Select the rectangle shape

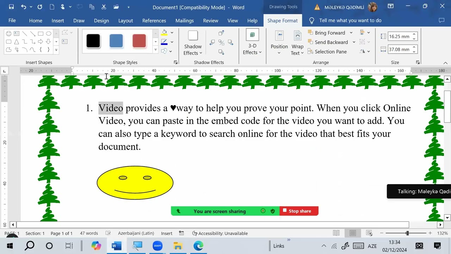click(41, 34)
